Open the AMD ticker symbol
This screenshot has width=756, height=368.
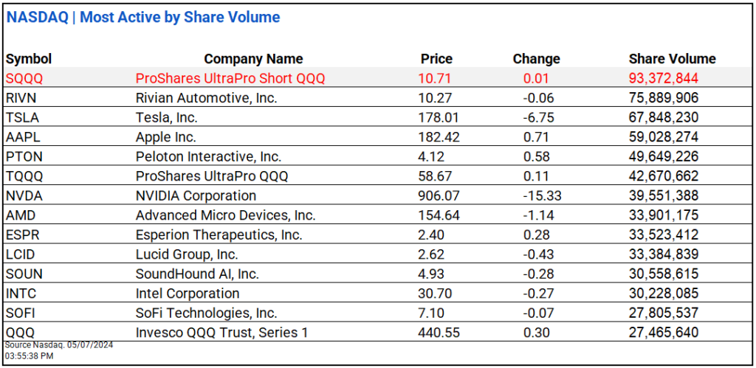click(x=18, y=215)
